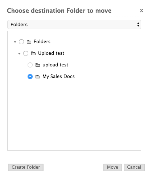Click the My Sales Docs folder icon
The width and height of the screenshot is (152, 176).
pyautogui.click(x=38, y=77)
